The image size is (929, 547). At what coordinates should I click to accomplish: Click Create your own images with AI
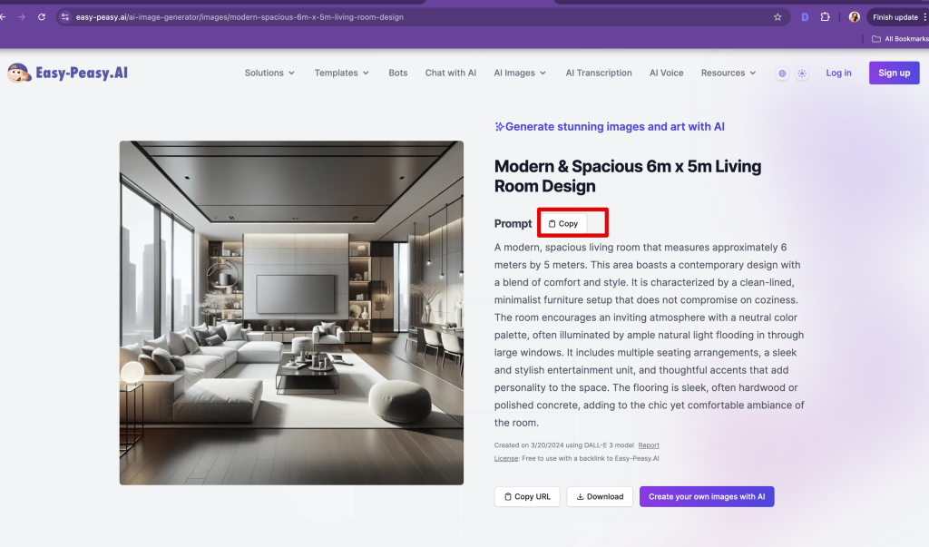707,496
